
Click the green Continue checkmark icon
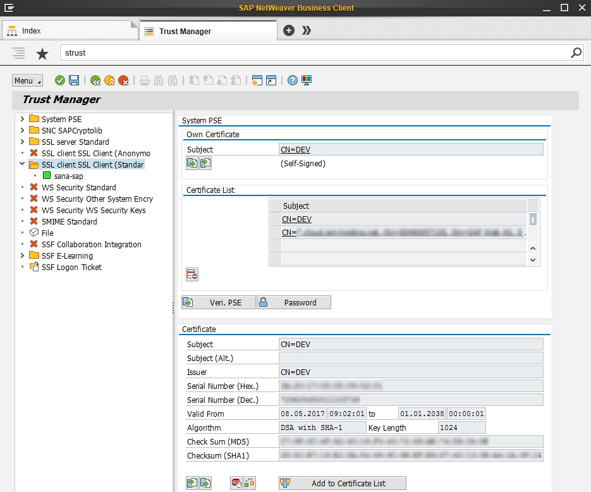coord(60,80)
